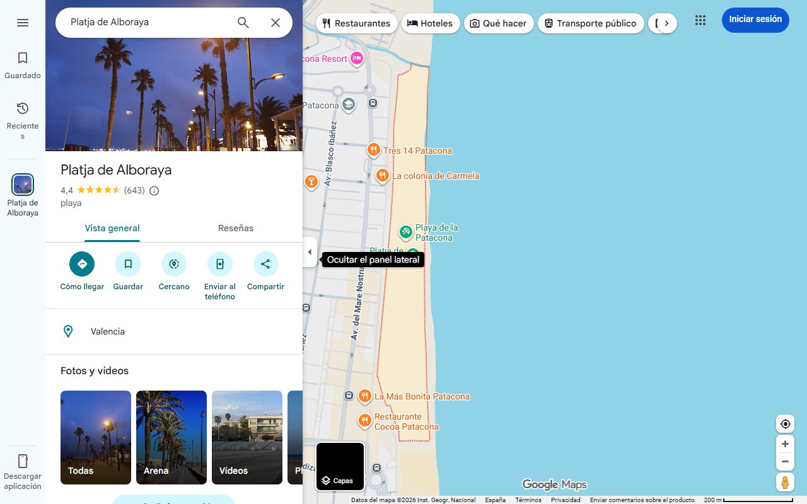Open directions with the Cómo llegar icon
The image size is (807, 504).
(82, 264)
